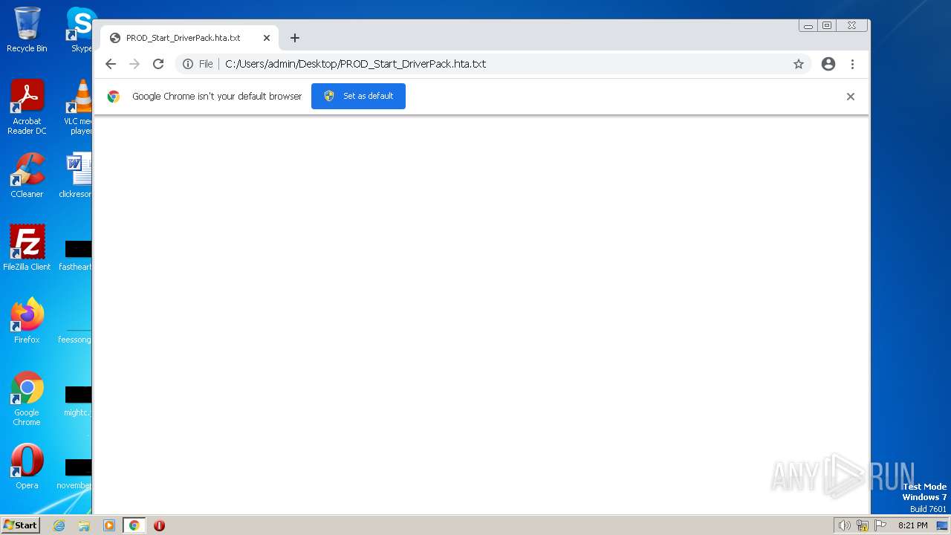This screenshot has height=535, width=951.
Task: Launch Opera from desktop icon
Action: pyautogui.click(x=27, y=467)
